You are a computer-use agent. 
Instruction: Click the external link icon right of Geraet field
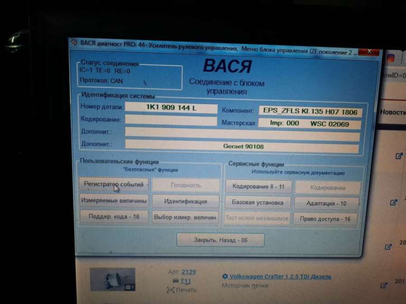click(x=399, y=156)
